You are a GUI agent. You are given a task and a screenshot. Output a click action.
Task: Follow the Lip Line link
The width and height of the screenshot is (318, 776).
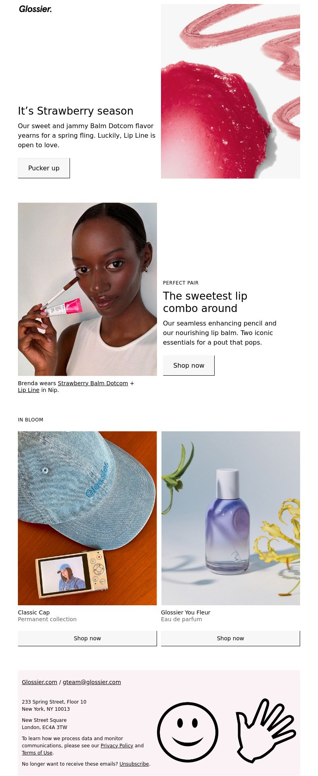click(29, 390)
